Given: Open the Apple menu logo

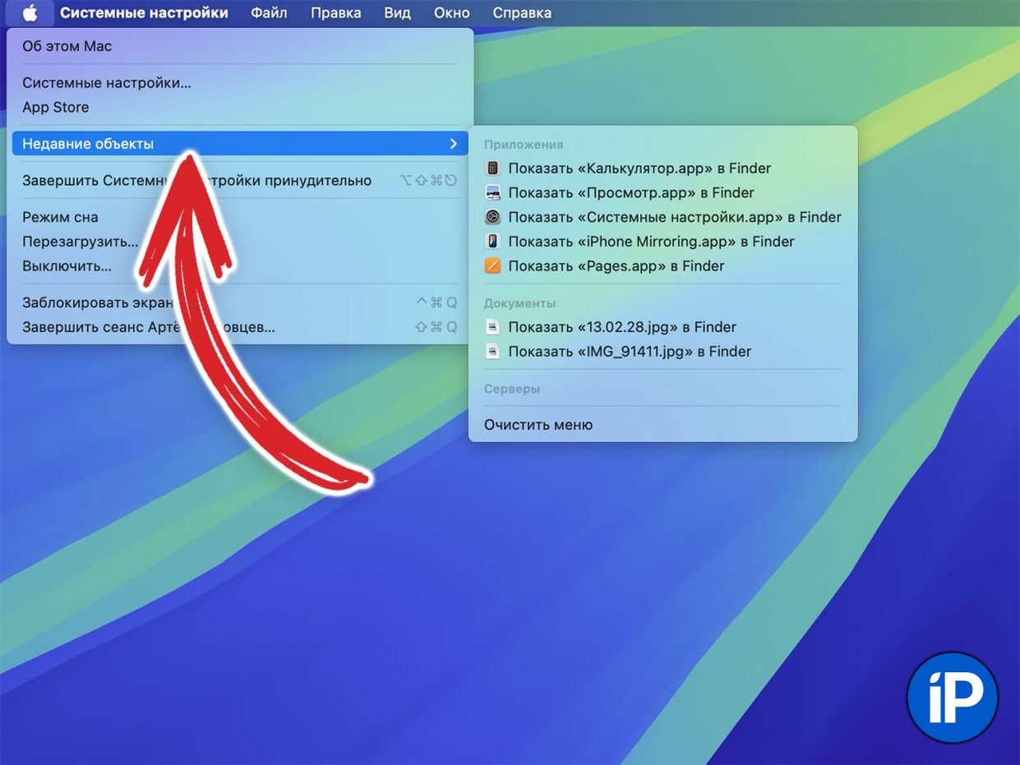Looking at the screenshot, I should click(30, 12).
